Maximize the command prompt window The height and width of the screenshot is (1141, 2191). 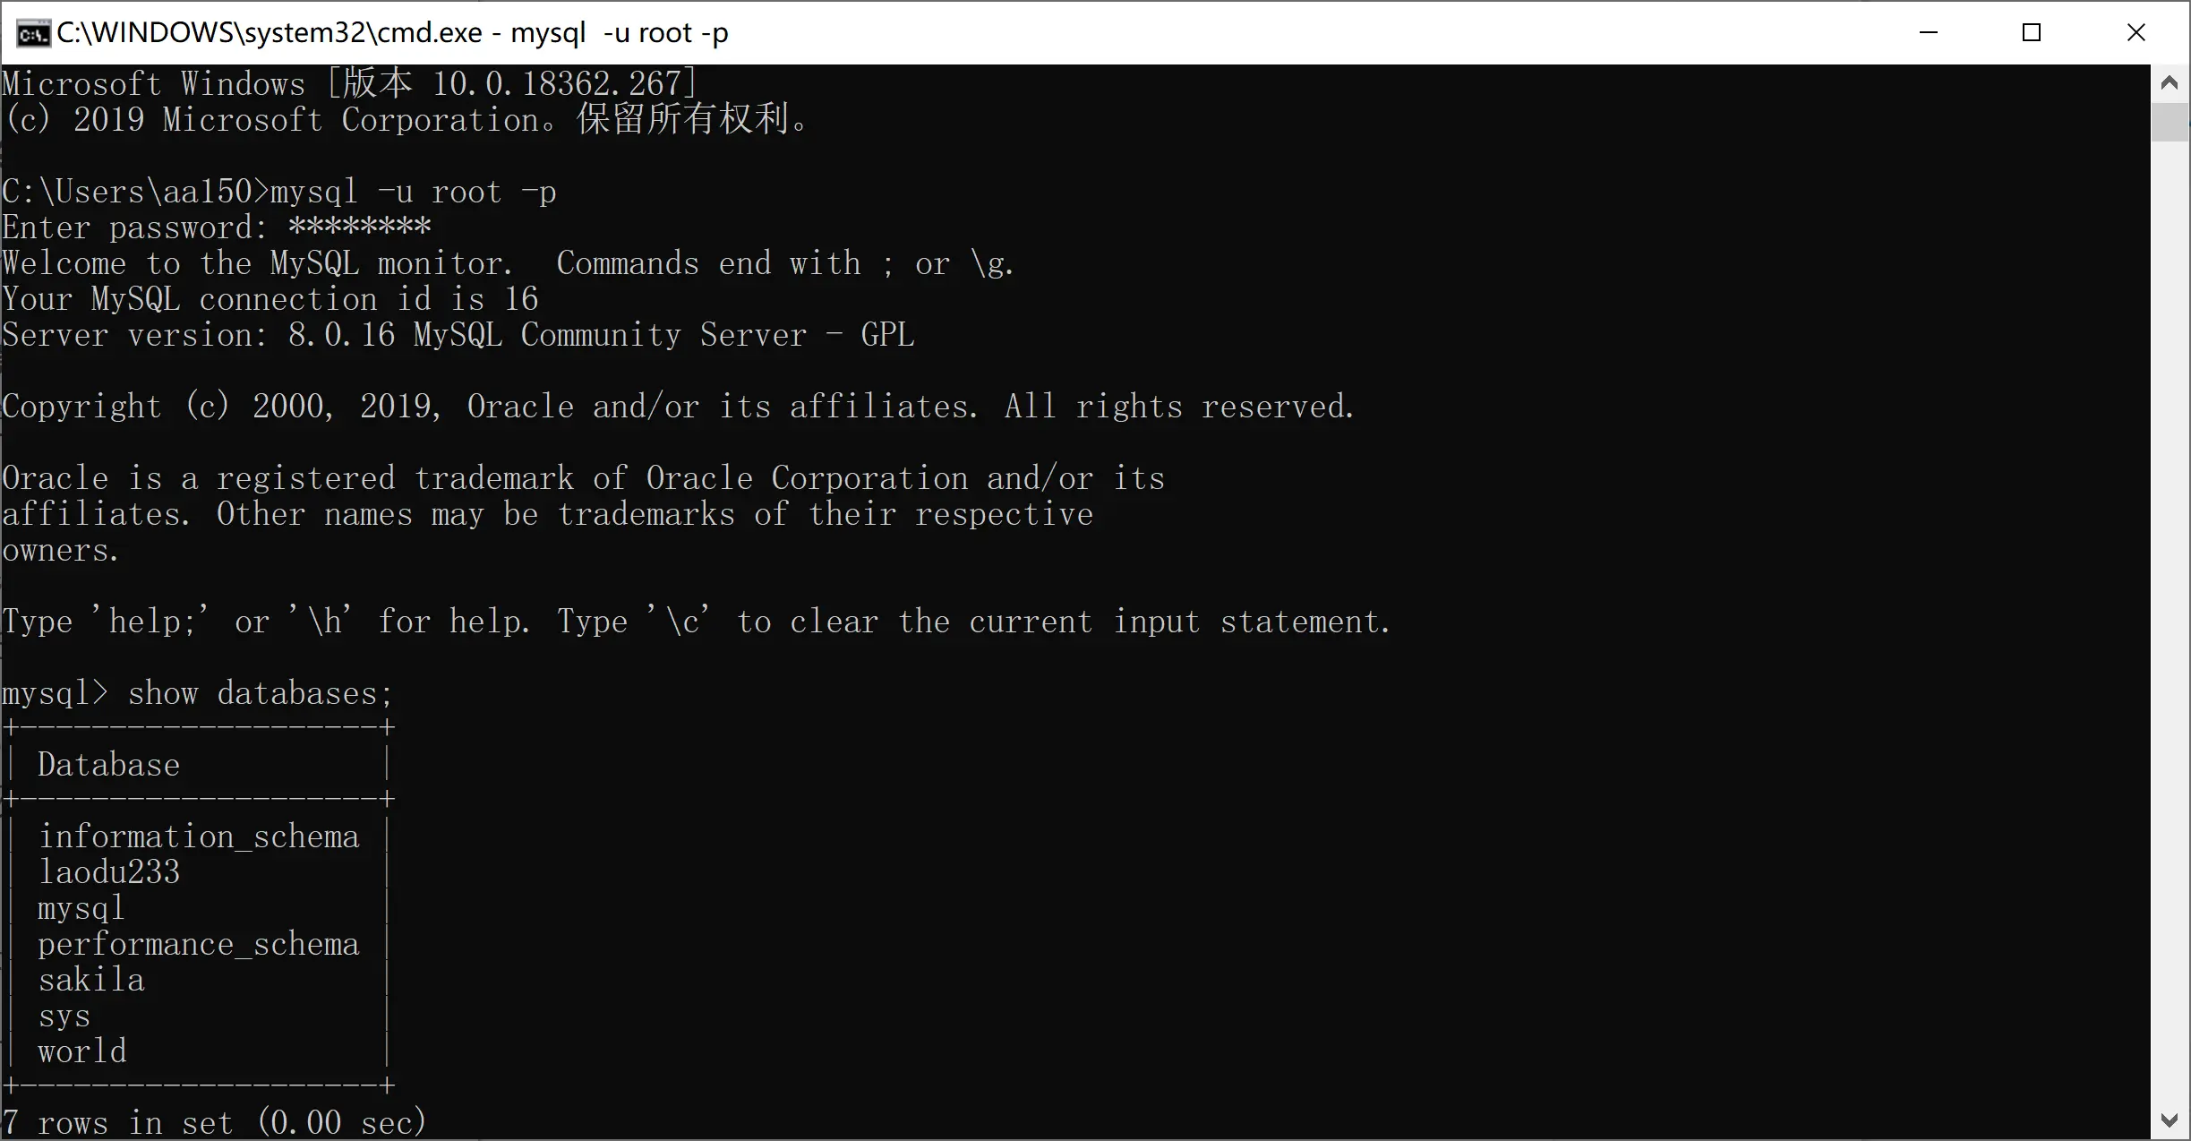pyautogui.click(x=2032, y=33)
